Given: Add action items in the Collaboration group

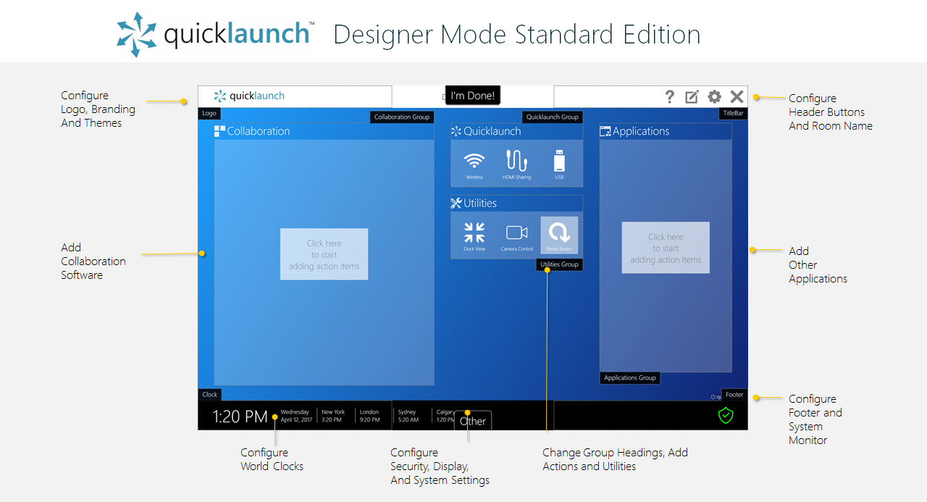Looking at the screenshot, I should pyautogui.click(x=324, y=254).
